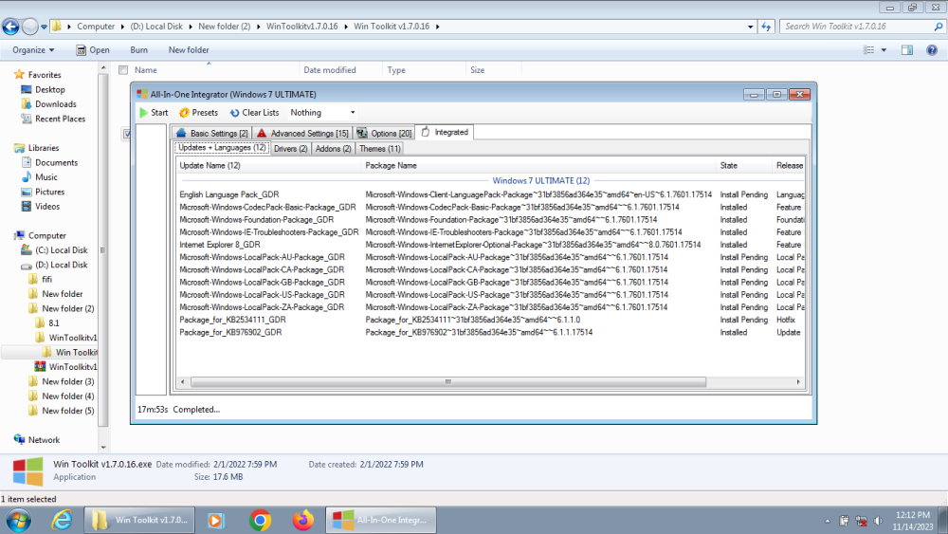The image size is (948, 534).
Task: Open the Organize menu in Explorer
Action: pyautogui.click(x=33, y=50)
